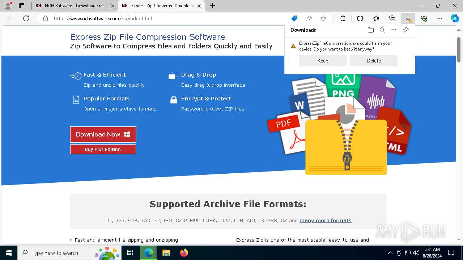This screenshot has height=260, width=463.
Task: Click the Express Zip File Compression Software title
Action: pos(148,37)
